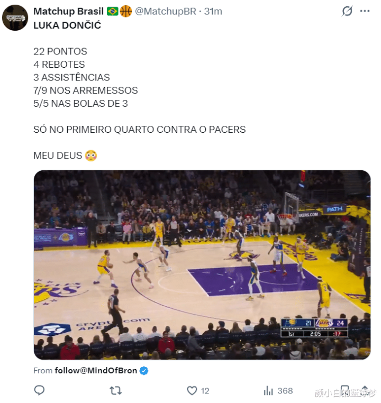This screenshot has height=403, width=381.
Task: Click the LUKA DONČIĆ tweet text
Action: tap(67, 25)
